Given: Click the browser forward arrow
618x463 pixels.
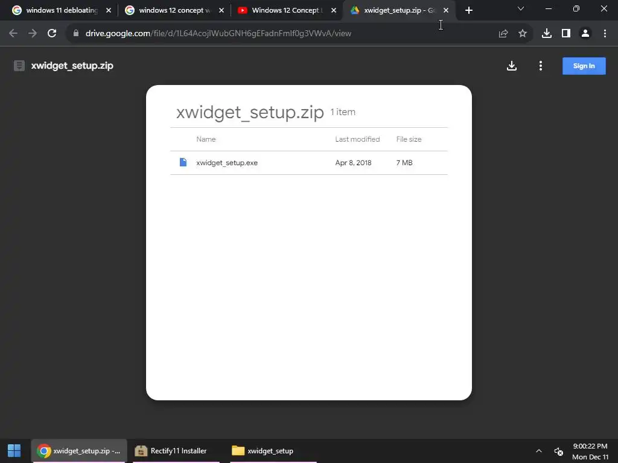Looking at the screenshot, I should click(33, 34).
